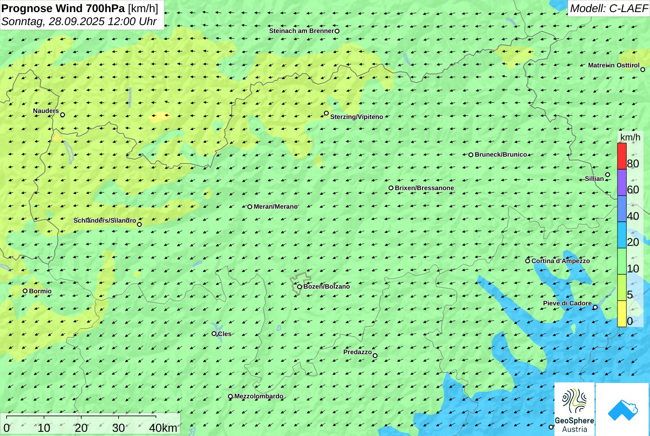The height and width of the screenshot is (436, 650).
Task: Click the 'Cortina d'Ampezzo' label text
Action: 561,261
